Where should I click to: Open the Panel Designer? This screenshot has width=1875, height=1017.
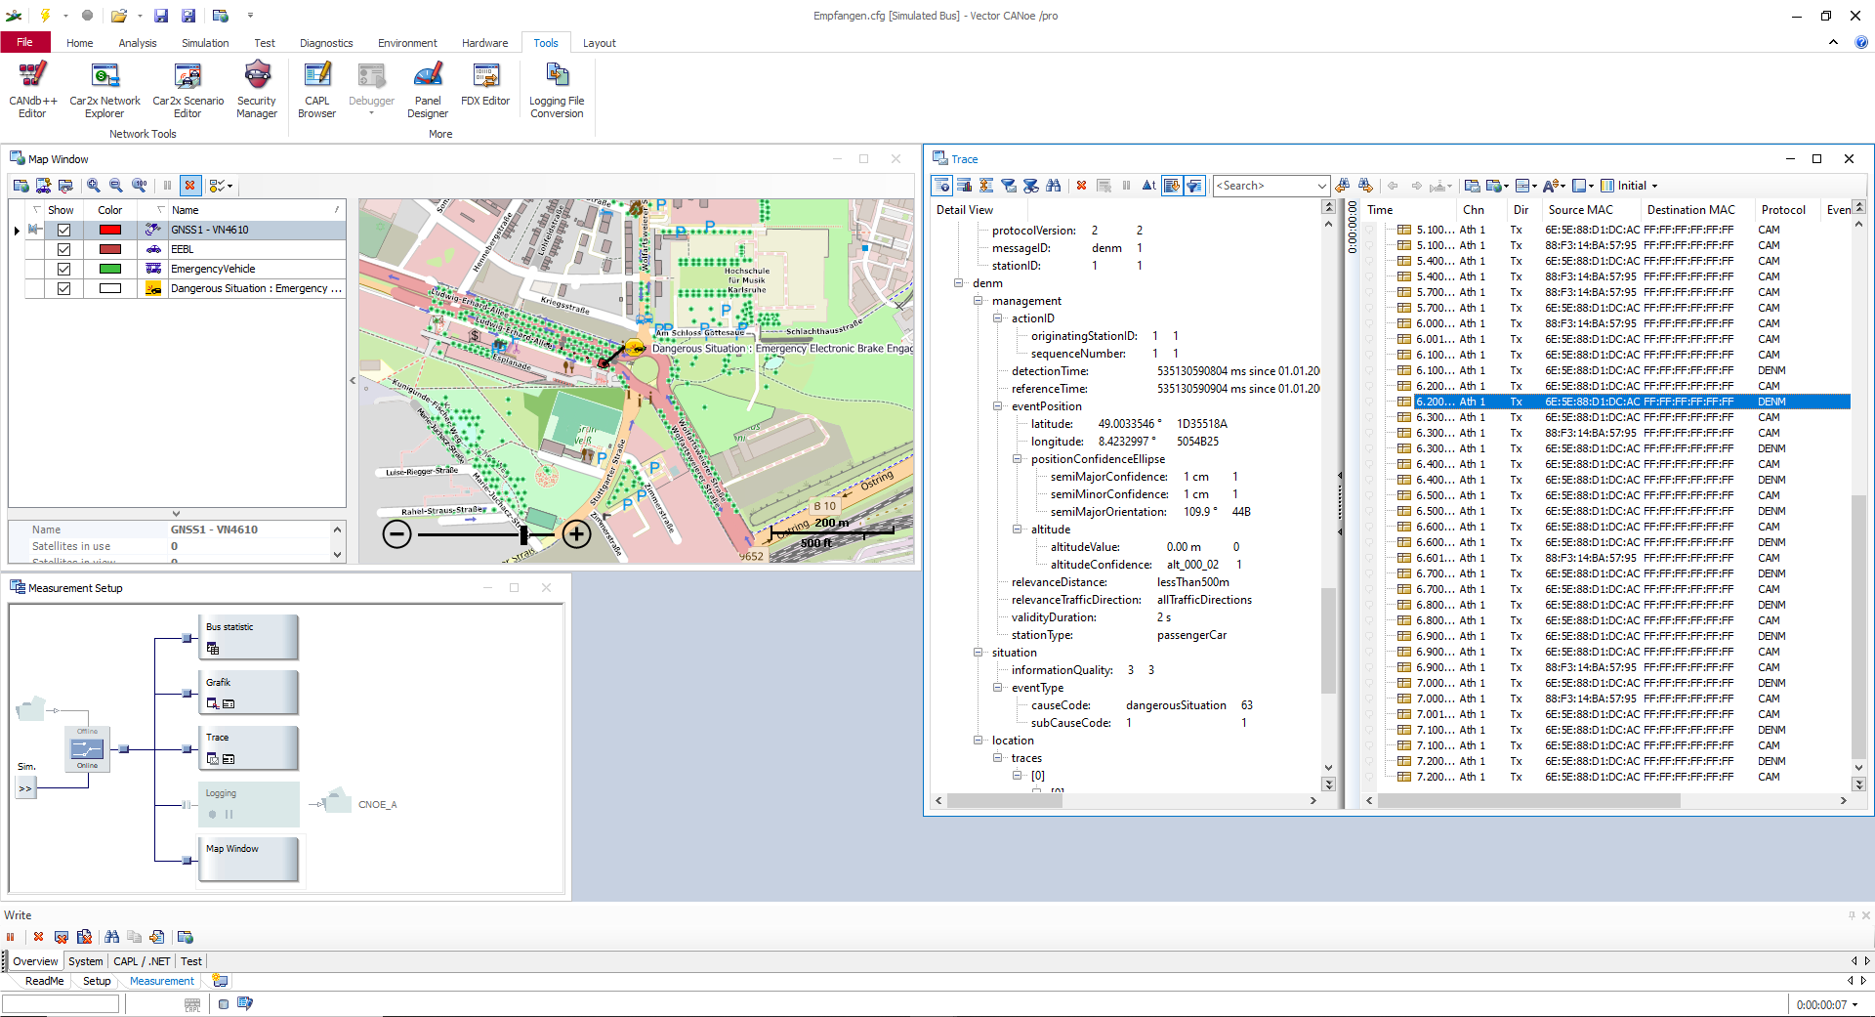(x=428, y=90)
